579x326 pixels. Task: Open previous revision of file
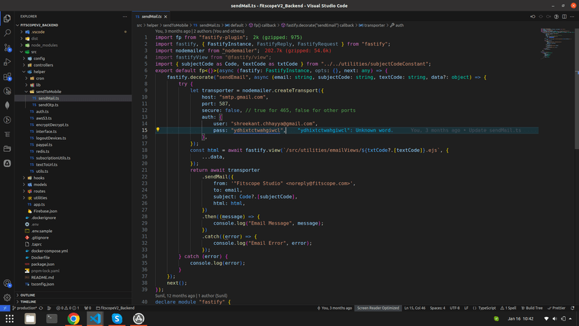(x=532, y=17)
